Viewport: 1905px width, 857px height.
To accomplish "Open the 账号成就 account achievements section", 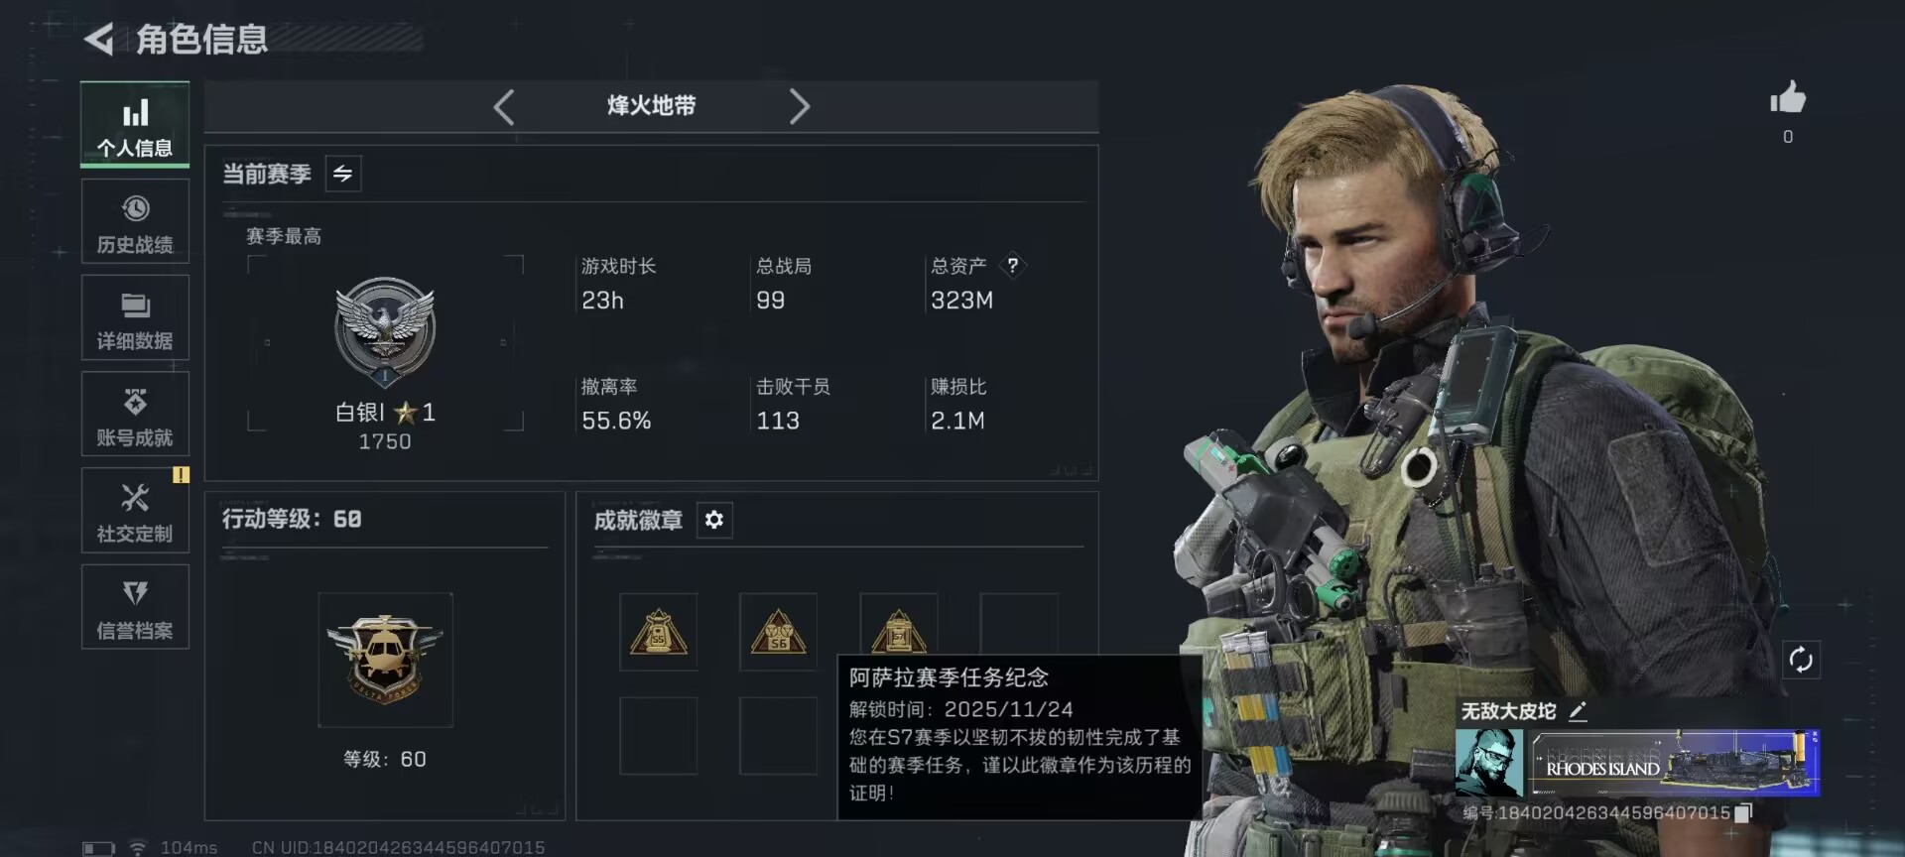I will click(x=135, y=415).
